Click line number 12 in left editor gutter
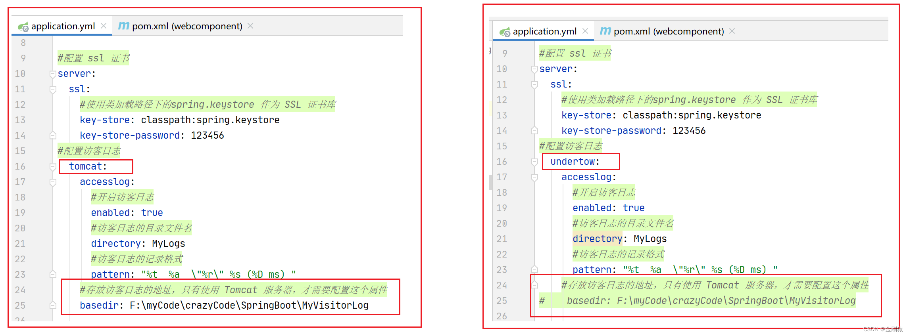 point(20,105)
